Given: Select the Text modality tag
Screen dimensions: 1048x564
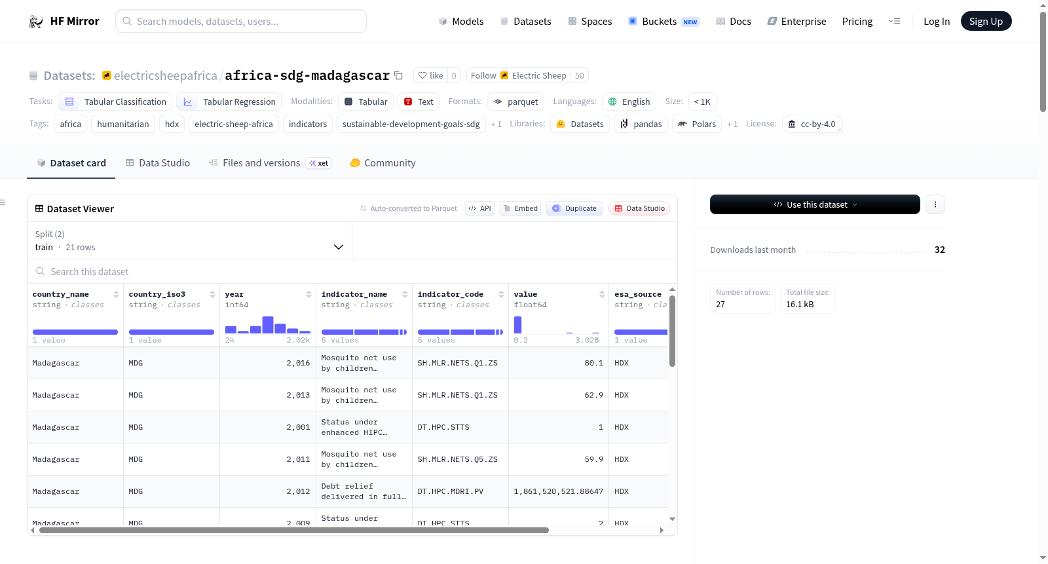Looking at the screenshot, I should click(x=419, y=102).
